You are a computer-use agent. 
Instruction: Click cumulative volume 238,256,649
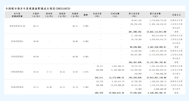[136, 24]
